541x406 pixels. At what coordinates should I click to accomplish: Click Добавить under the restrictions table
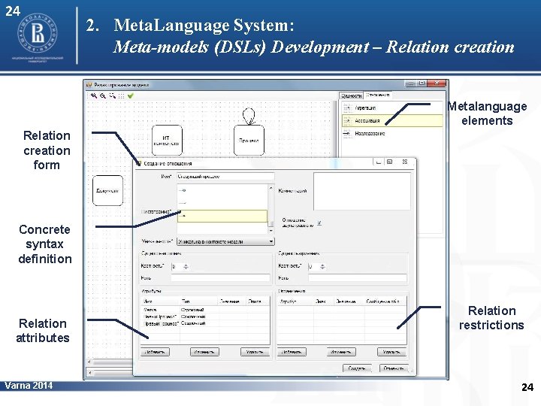point(292,352)
